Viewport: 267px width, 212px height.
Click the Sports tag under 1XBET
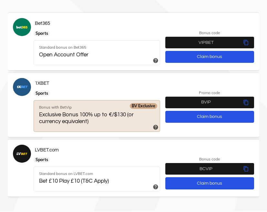pos(42,93)
